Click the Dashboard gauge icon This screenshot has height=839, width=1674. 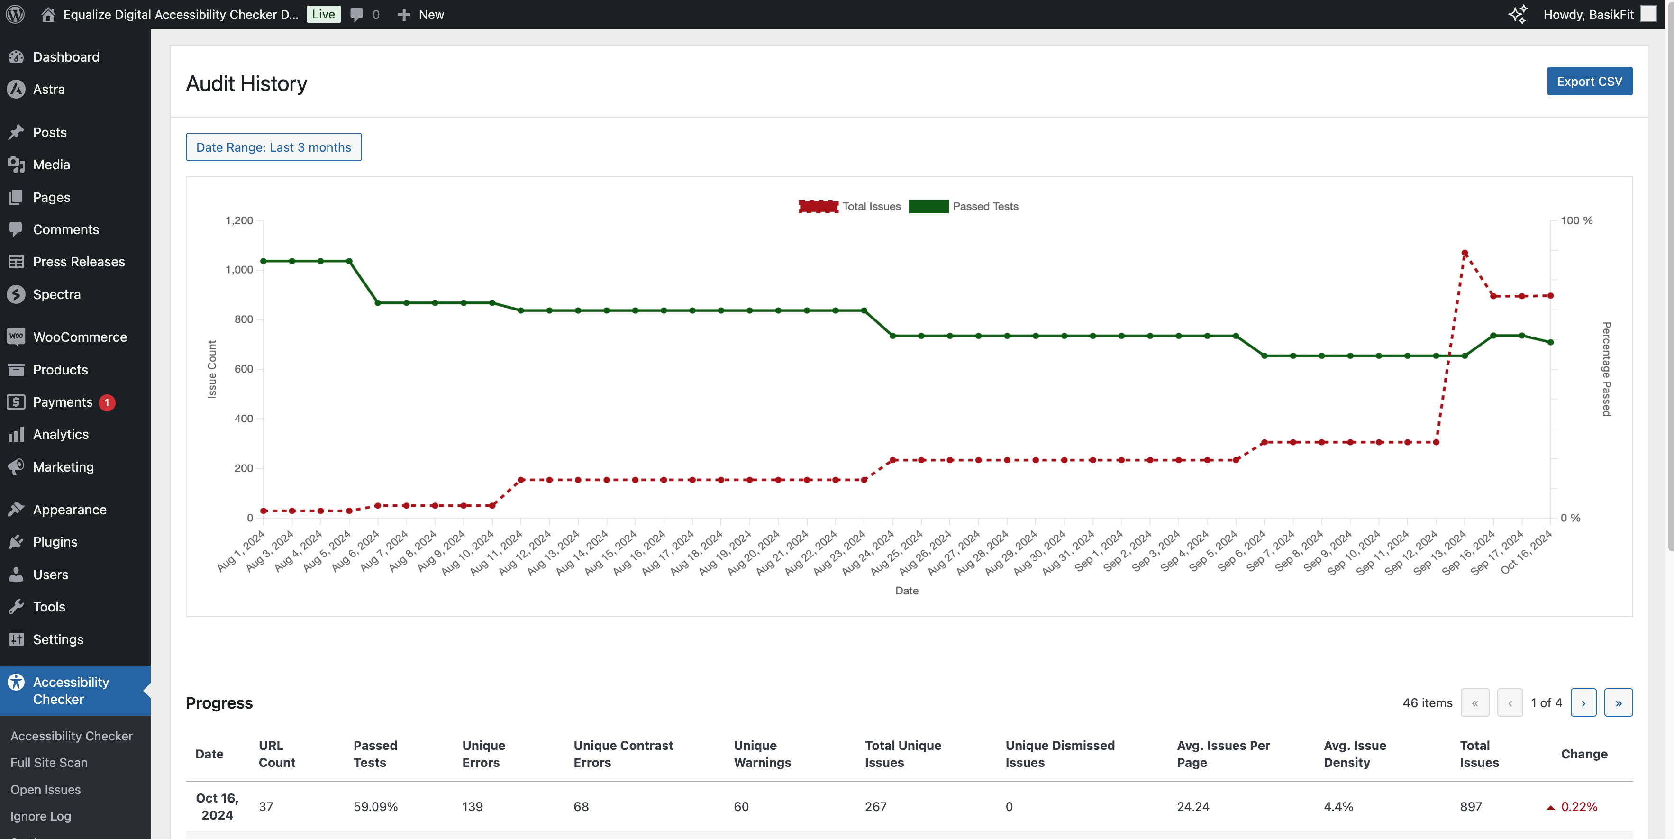coord(16,56)
